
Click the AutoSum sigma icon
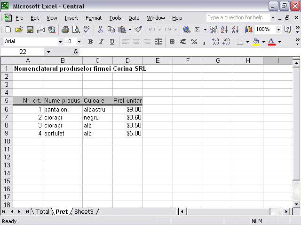tap(197, 30)
